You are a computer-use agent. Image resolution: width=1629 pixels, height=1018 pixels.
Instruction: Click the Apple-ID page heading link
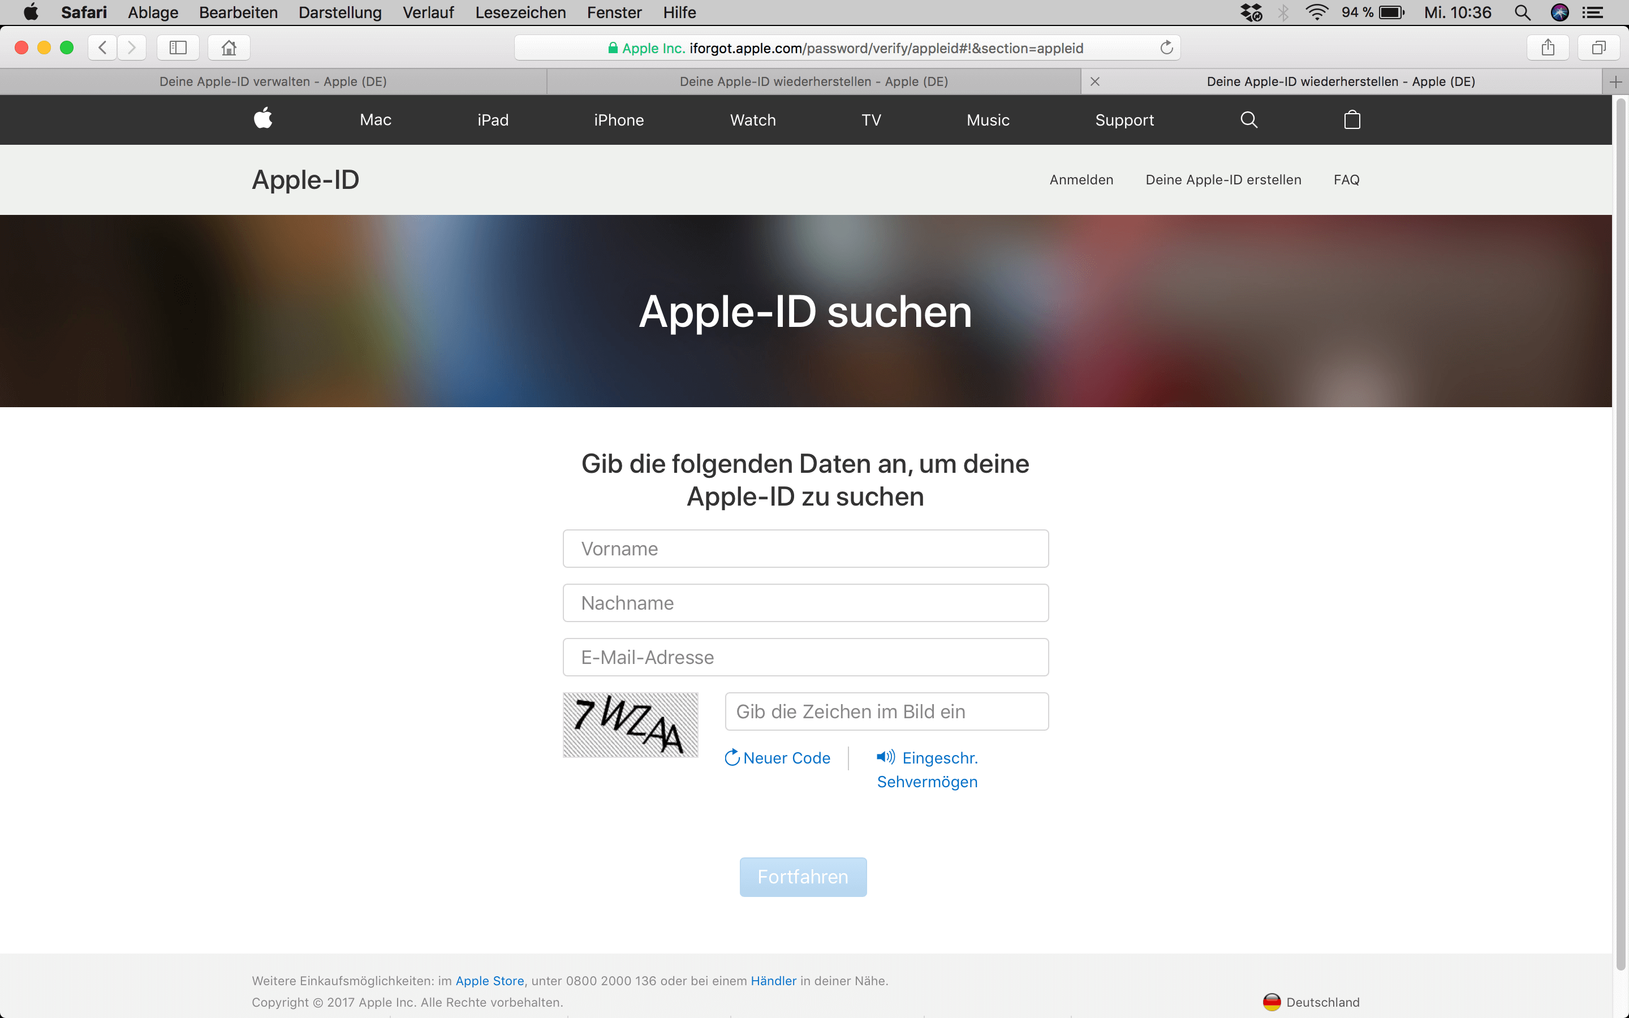click(x=305, y=180)
